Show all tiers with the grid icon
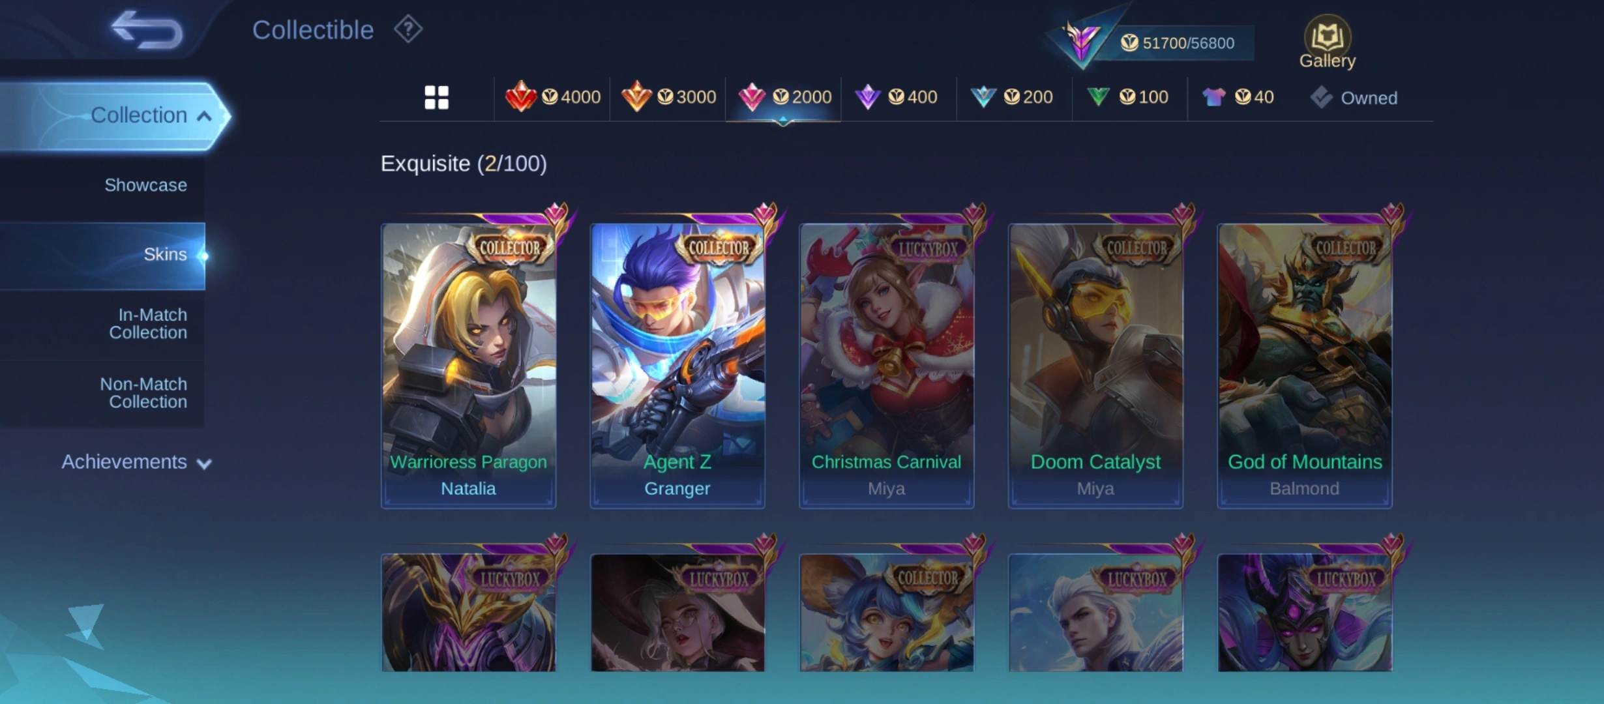The width and height of the screenshot is (1604, 704). tap(436, 97)
